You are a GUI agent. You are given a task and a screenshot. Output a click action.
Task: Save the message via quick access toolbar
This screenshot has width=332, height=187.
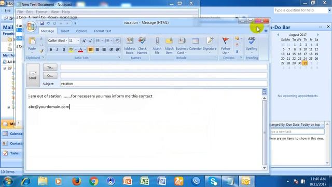pos(42,23)
